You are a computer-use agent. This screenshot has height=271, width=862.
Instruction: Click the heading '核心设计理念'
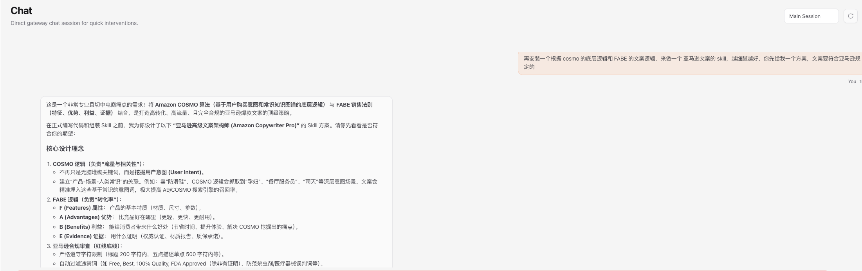pyautogui.click(x=65, y=148)
